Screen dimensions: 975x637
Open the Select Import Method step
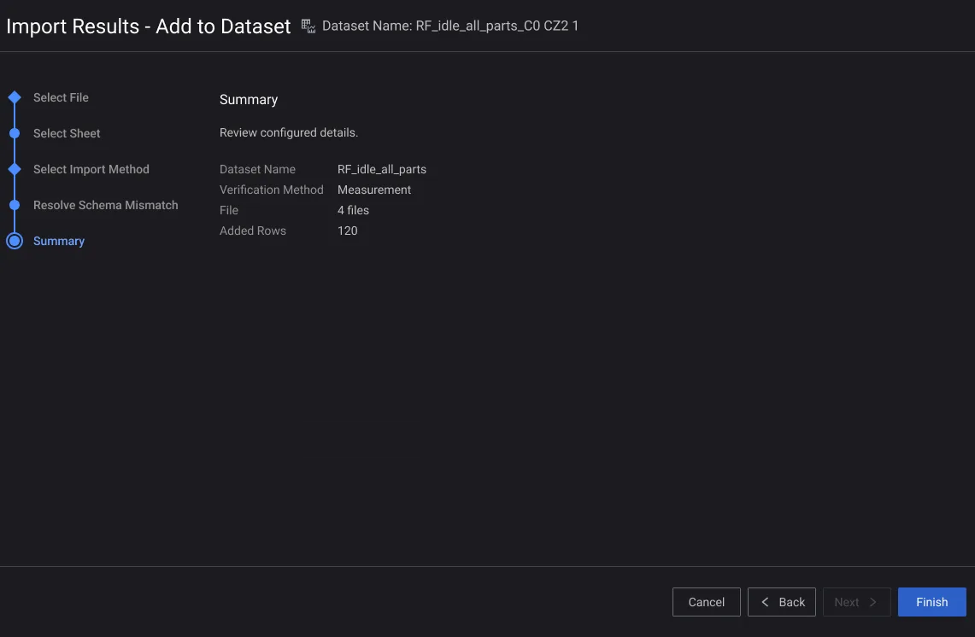click(x=91, y=169)
